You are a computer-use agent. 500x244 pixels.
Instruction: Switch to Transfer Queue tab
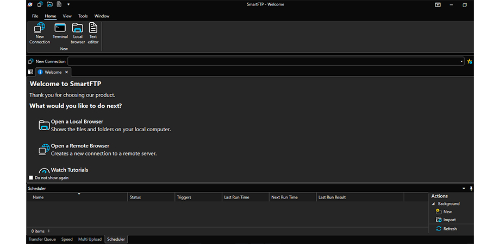(42, 239)
